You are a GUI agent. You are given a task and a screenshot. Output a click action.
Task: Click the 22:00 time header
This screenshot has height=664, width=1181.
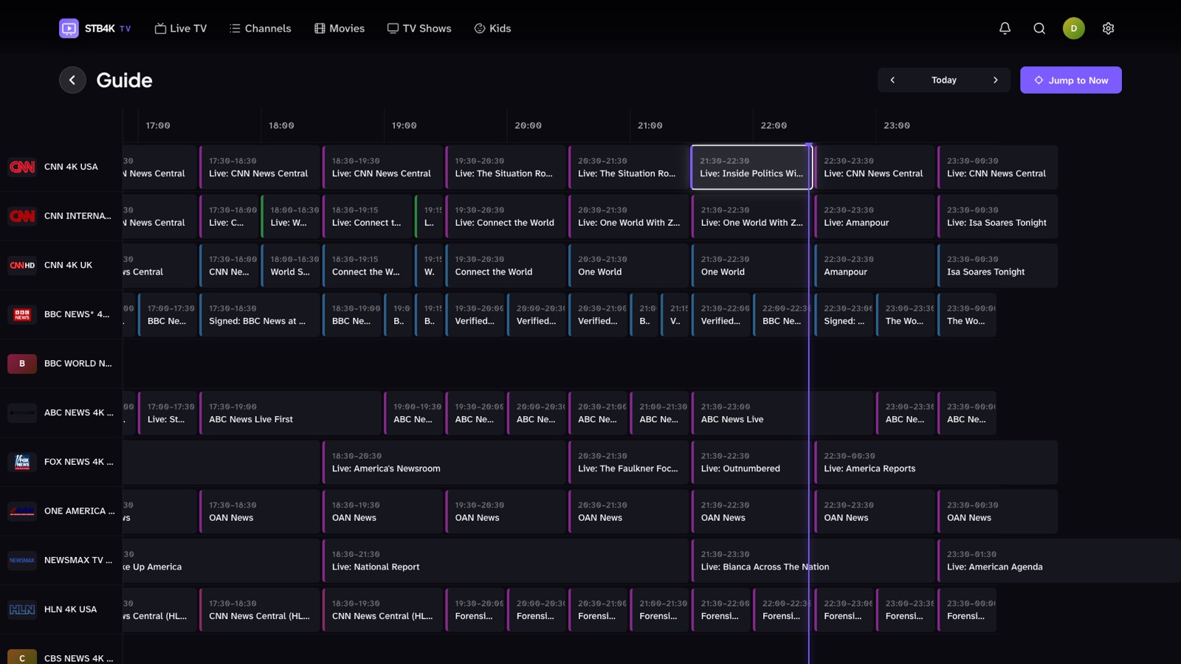[x=774, y=126]
